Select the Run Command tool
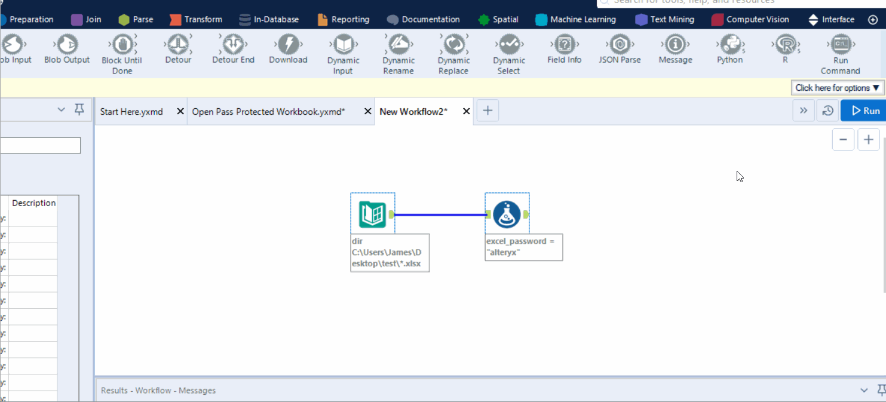Viewport: 886px width, 402px height. [x=840, y=45]
